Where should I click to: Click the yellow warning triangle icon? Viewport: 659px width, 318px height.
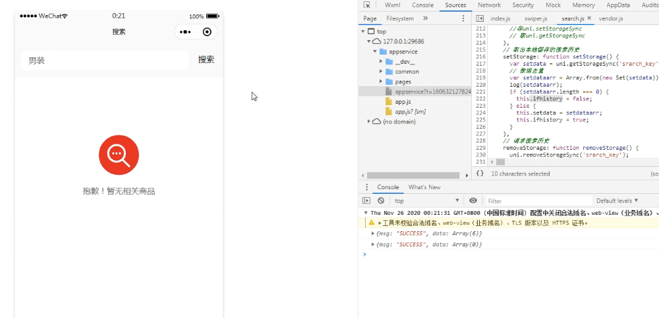pos(372,223)
